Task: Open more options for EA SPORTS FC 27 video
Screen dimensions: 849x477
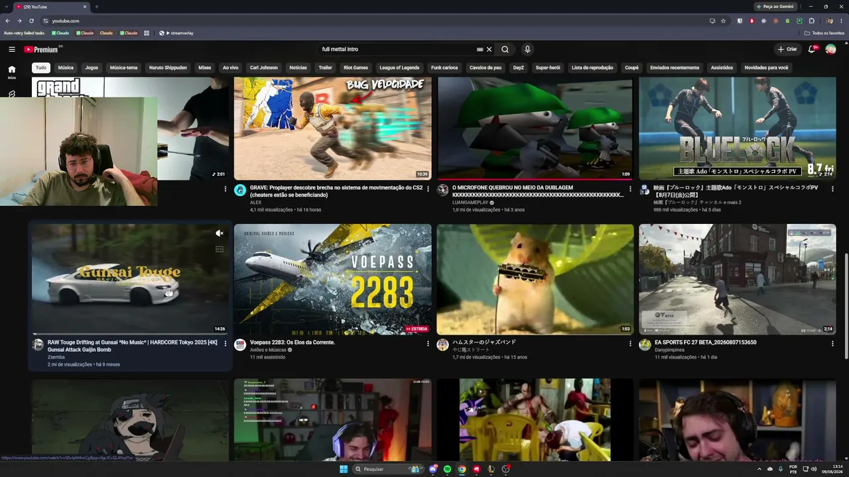Action: (832, 343)
